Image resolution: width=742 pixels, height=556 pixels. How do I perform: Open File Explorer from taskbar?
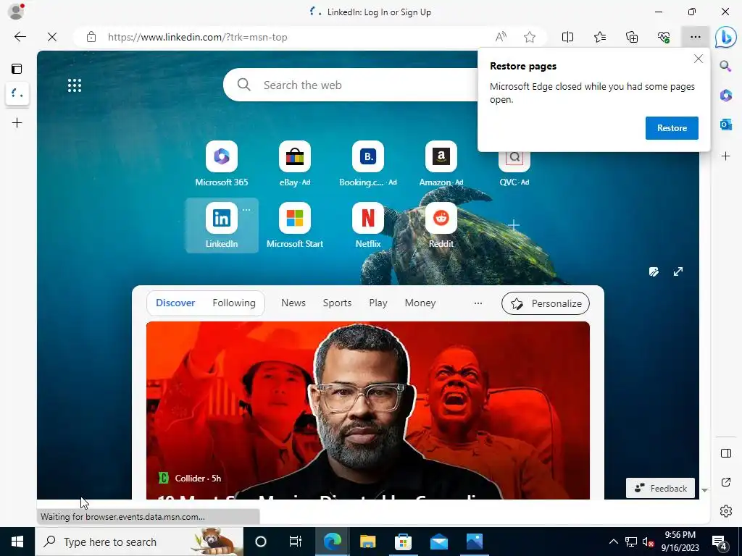[367, 542]
